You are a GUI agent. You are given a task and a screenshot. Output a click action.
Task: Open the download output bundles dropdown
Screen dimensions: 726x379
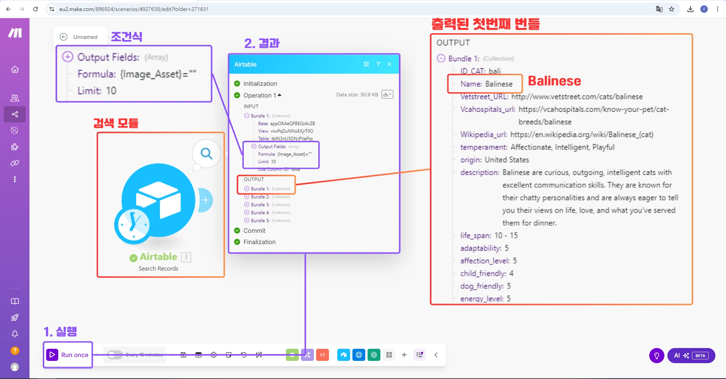click(387, 94)
